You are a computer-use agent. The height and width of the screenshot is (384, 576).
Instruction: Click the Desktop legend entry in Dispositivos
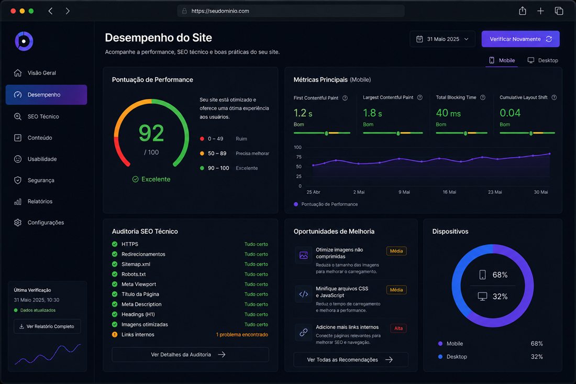(452, 356)
